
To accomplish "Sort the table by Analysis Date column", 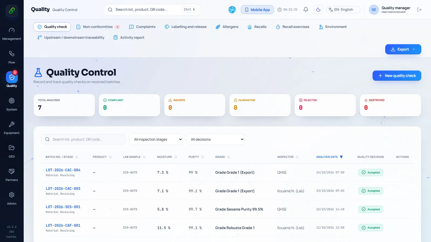I will [329, 157].
